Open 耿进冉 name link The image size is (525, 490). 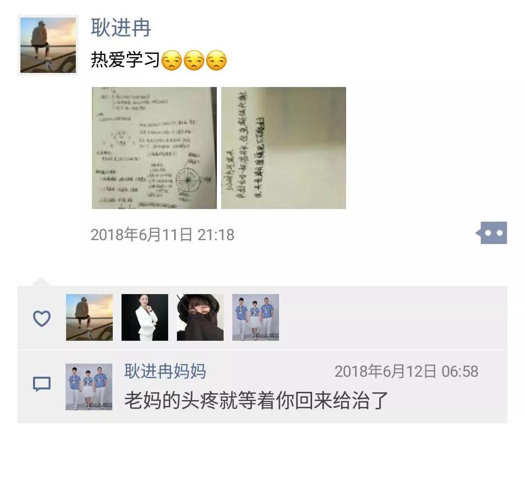coord(121,28)
